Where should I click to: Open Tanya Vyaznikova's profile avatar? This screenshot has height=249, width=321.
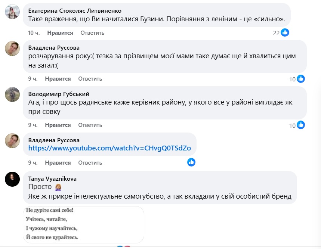(x=12, y=179)
